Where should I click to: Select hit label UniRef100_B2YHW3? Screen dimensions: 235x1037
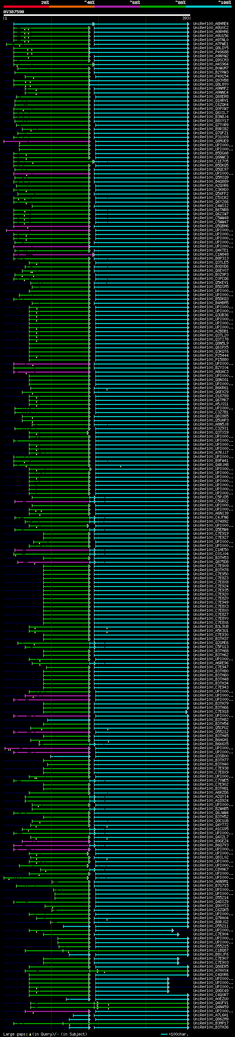point(211,72)
